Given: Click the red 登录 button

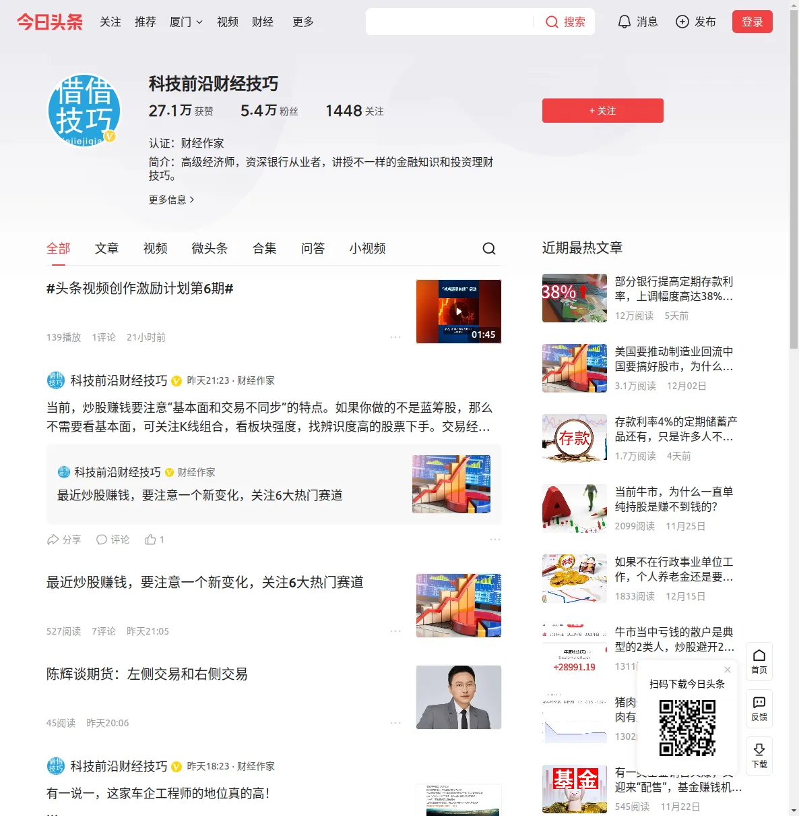Looking at the screenshot, I should click(x=753, y=22).
